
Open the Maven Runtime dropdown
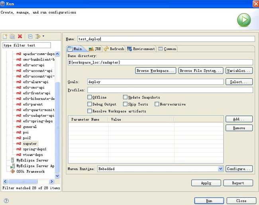[x=220, y=169]
